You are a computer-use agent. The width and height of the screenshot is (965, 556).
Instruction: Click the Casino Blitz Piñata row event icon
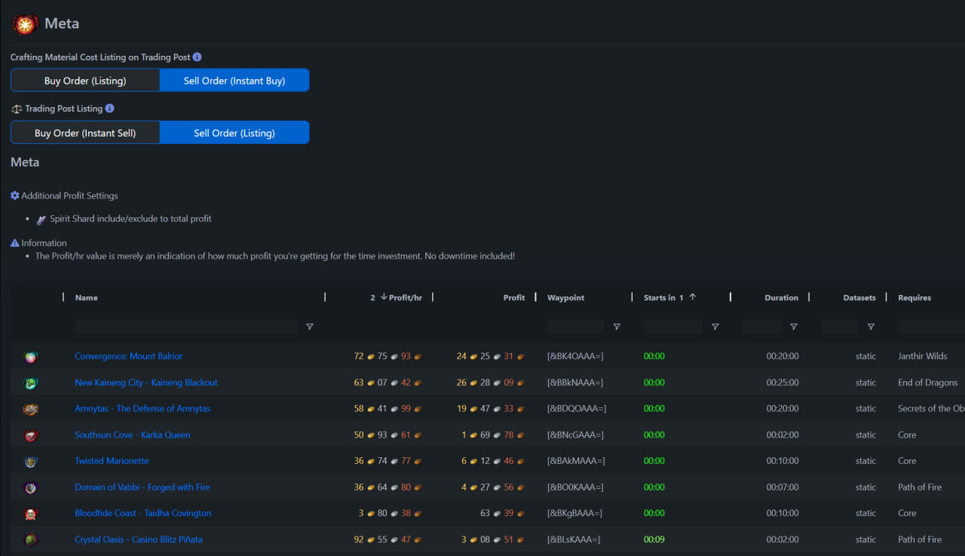pyautogui.click(x=30, y=539)
